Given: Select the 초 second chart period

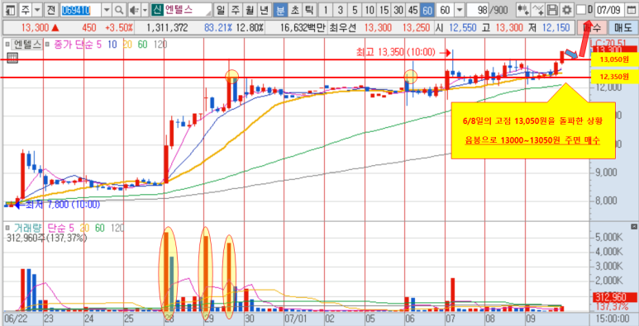Looking at the screenshot, I should coord(294,10).
